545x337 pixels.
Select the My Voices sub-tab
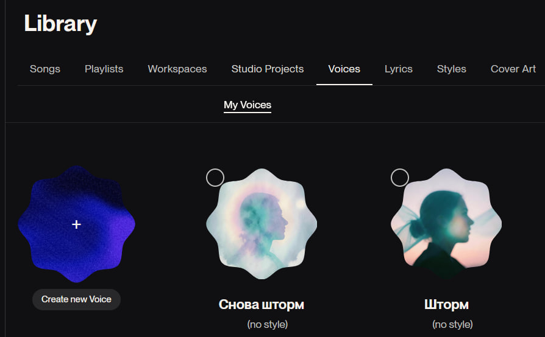[248, 105]
